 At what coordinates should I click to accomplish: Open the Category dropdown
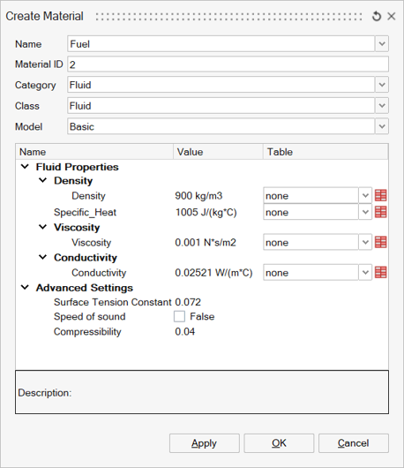coord(382,85)
